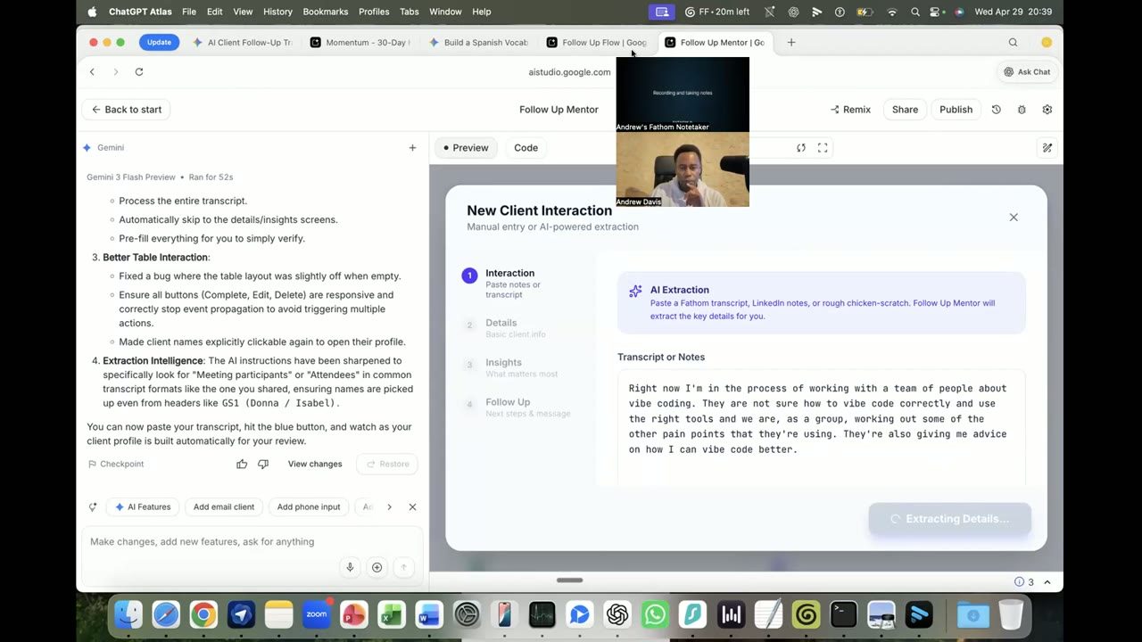Start new Gemini chat with plus icon
Viewport: 1142px width, 642px height.
412,148
